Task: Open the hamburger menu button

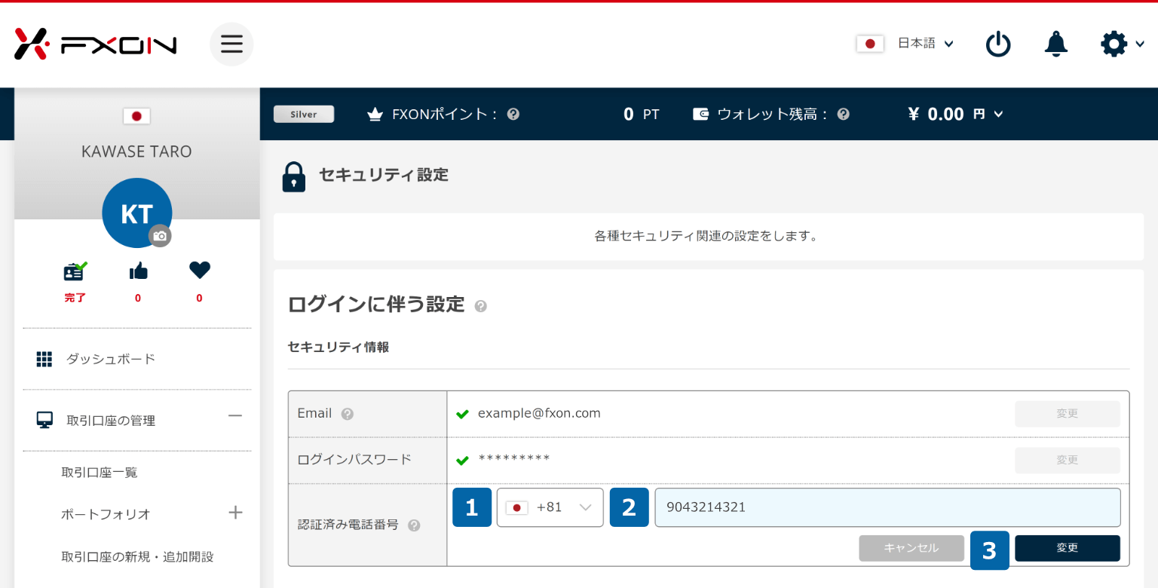Action: point(231,44)
